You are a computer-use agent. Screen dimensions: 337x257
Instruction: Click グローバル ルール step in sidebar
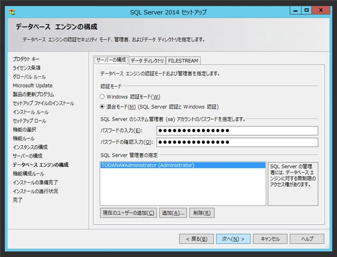tap(29, 76)
